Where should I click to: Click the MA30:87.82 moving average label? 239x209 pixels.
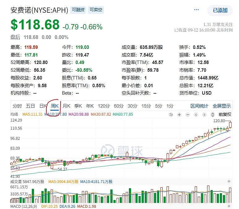[101, 114]
